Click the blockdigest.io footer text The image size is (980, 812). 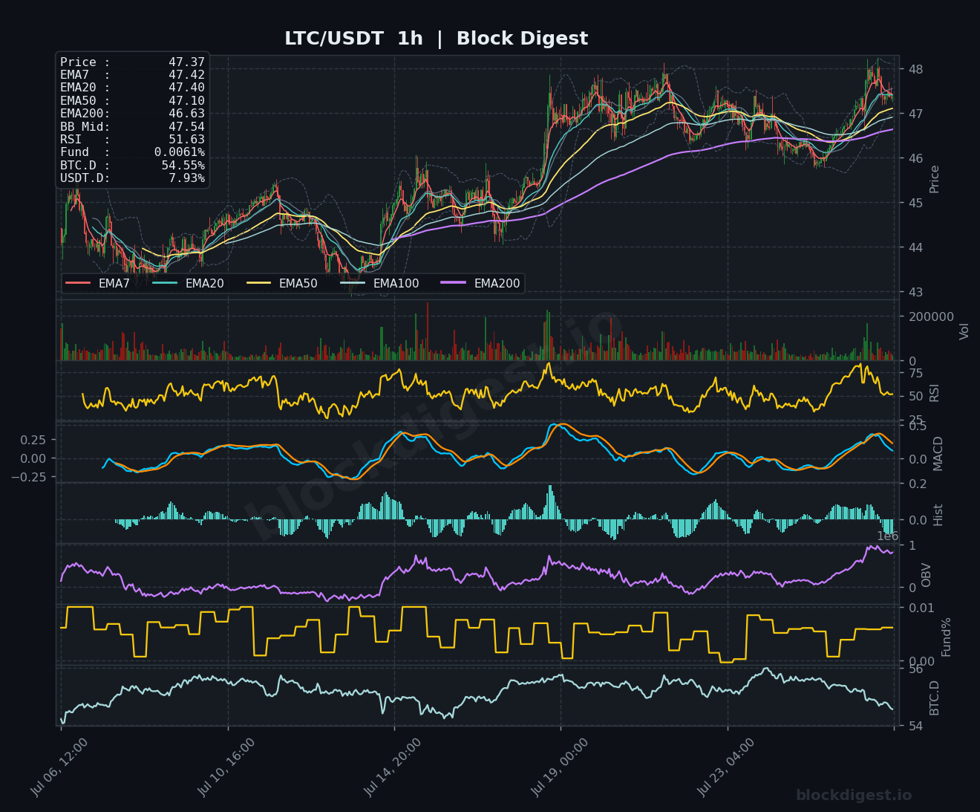pyautogui.click(x=854, y=796)
